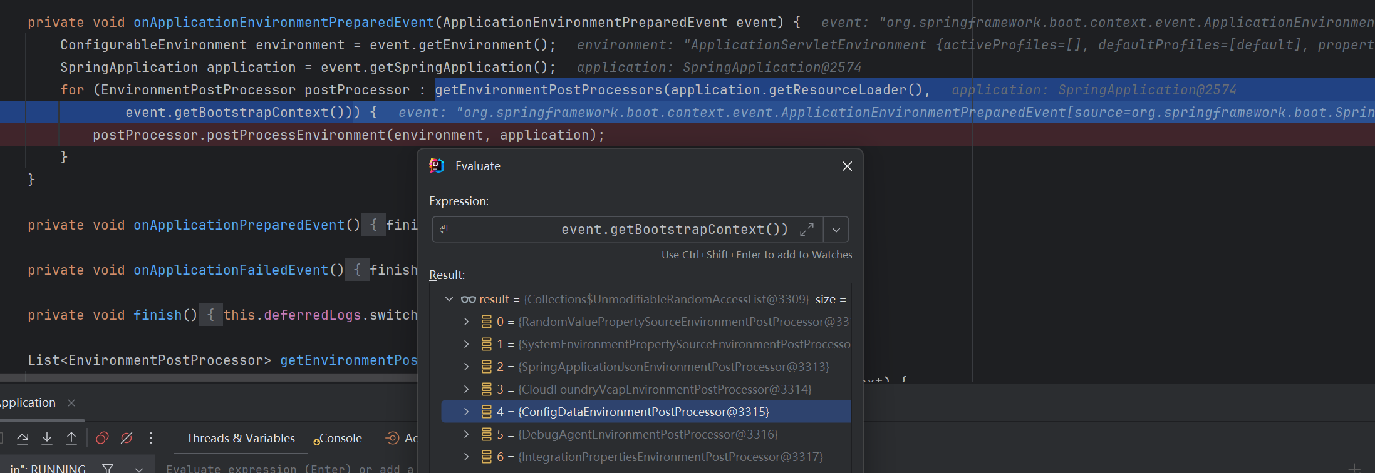Click the RUNNING thread status text

point(58,469)
